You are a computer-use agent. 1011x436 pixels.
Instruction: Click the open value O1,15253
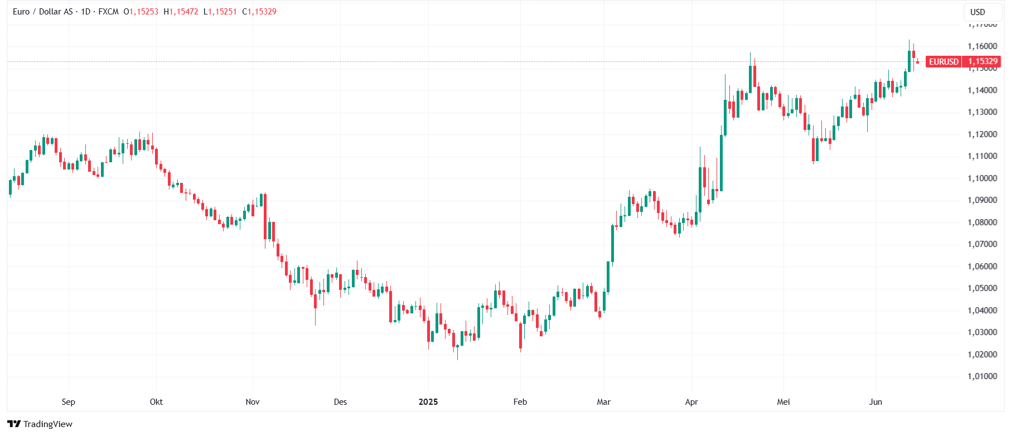(141, 12)
